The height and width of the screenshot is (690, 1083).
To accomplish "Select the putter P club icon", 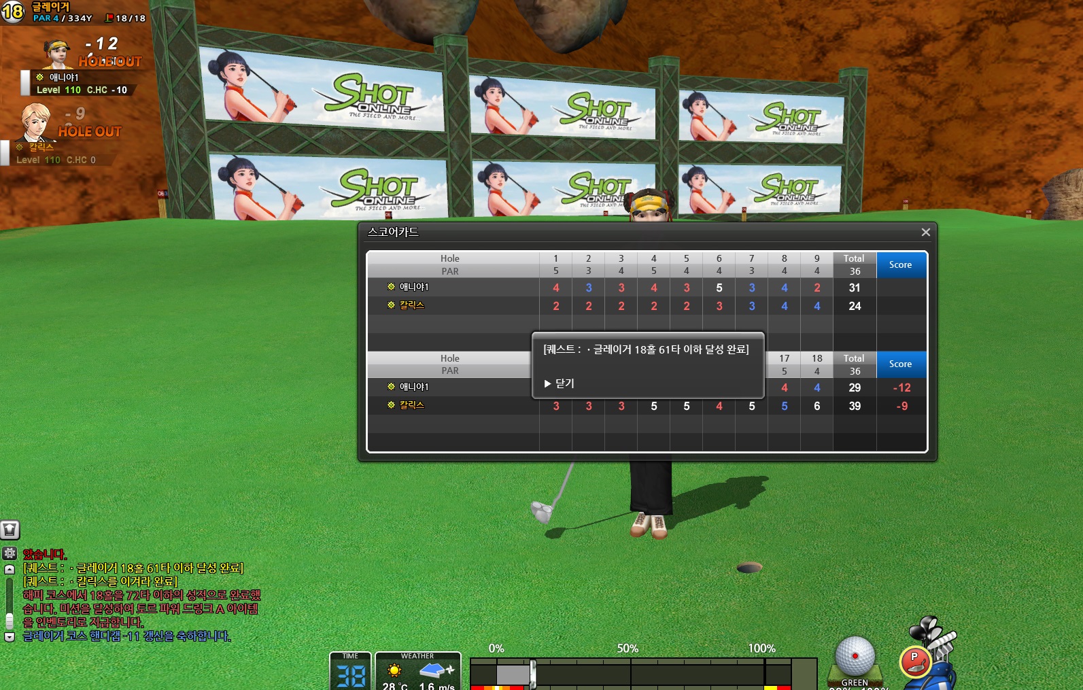I will coord(915,661).
